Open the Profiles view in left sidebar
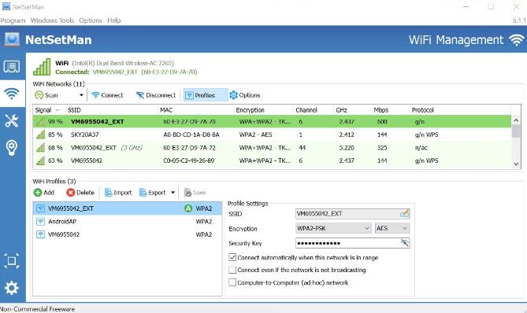Screen dimensions: 527x313 click(x=12, y=67)
